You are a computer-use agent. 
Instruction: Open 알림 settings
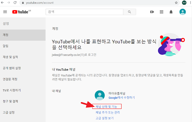(x=23, y=46)
